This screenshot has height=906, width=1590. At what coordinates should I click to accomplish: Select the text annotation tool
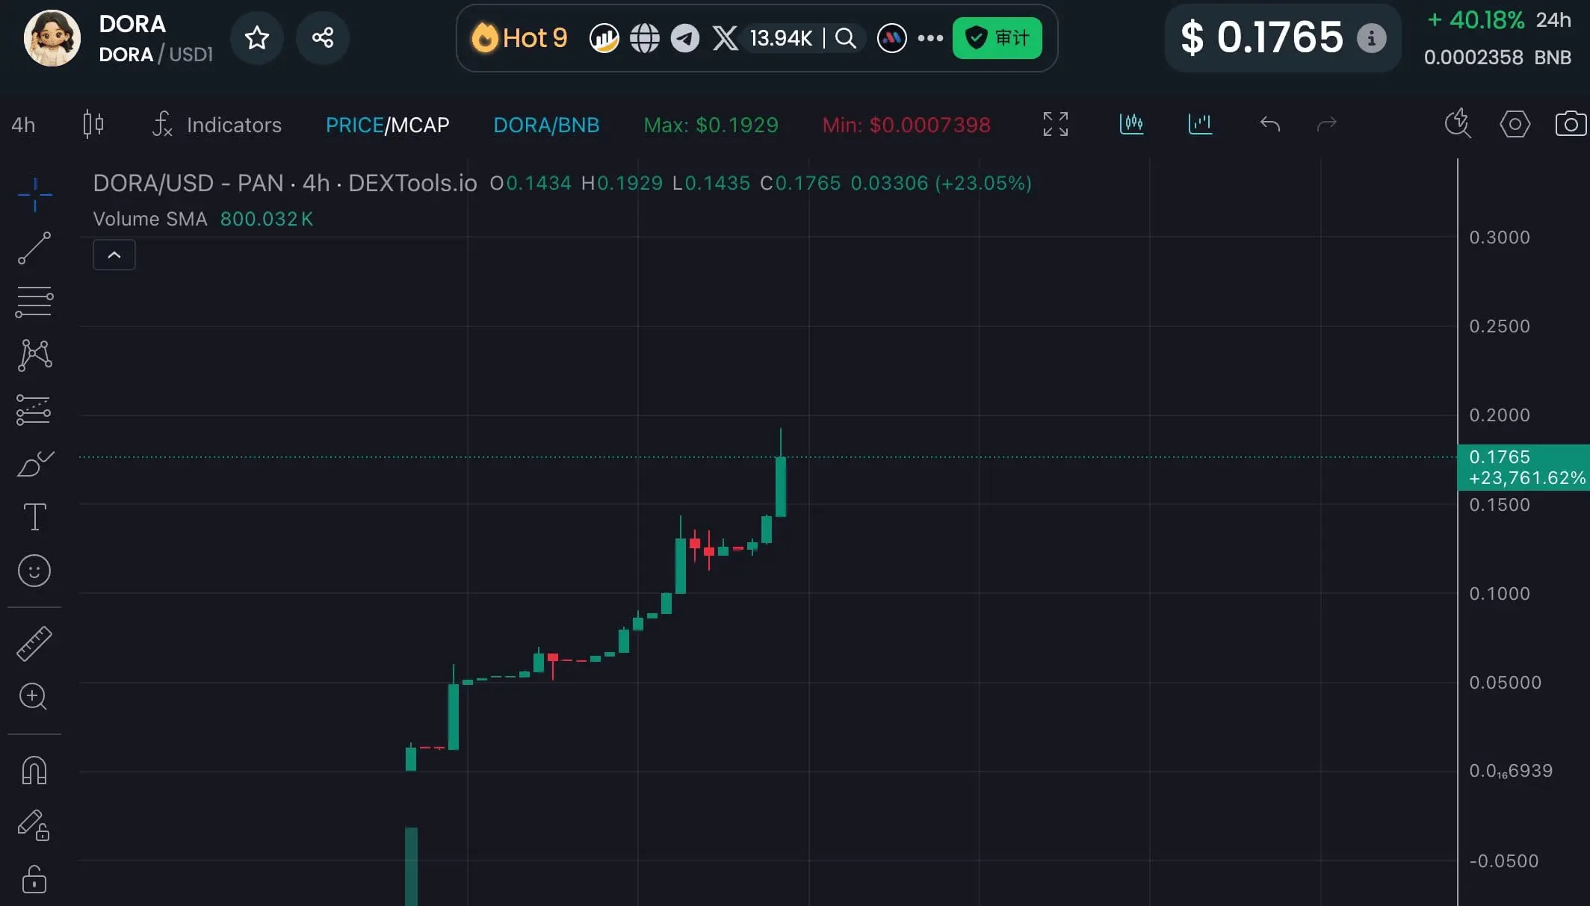point(34,517)
